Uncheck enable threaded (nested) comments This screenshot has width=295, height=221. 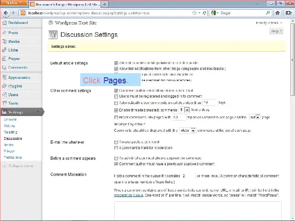coord(116,110)
